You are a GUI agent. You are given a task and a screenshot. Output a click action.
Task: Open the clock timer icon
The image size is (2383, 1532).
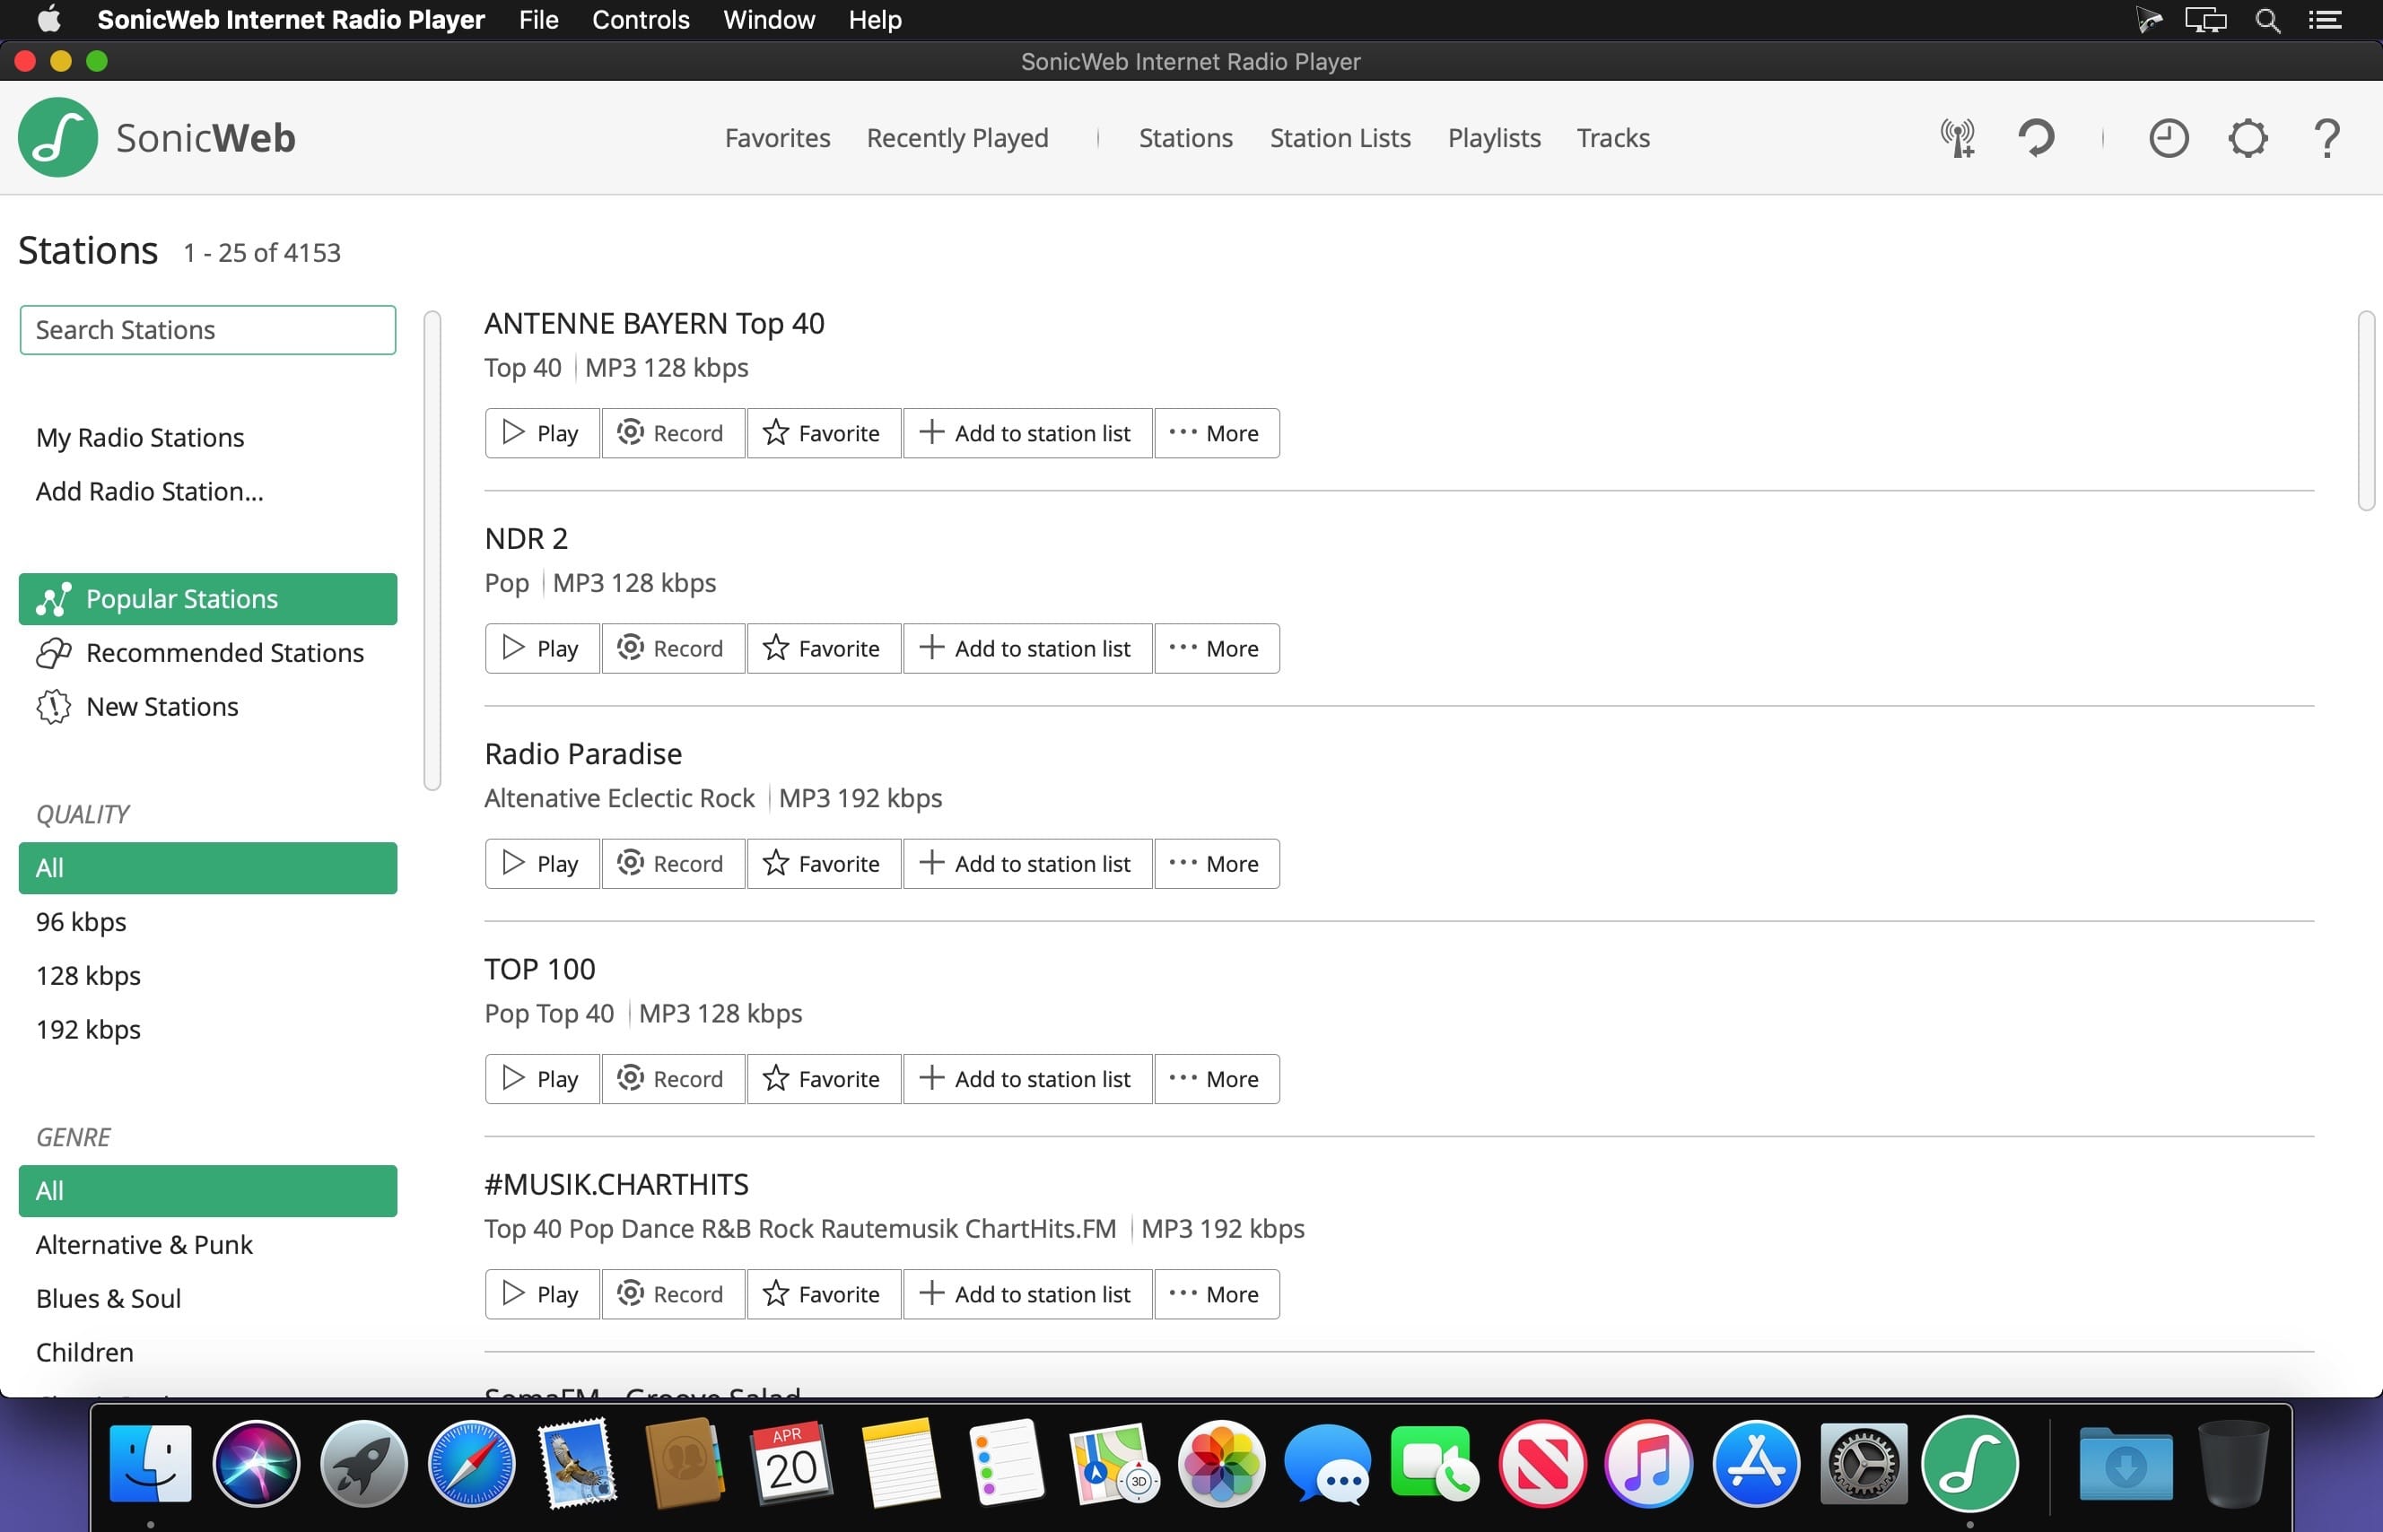click(2168, 138)
